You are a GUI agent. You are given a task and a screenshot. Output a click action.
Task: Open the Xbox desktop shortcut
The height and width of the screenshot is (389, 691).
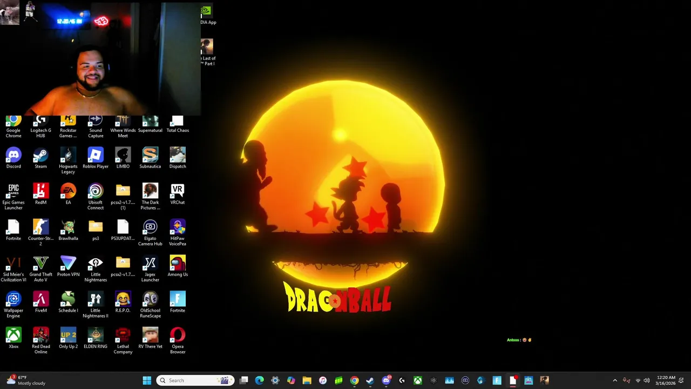click(13, 339)
